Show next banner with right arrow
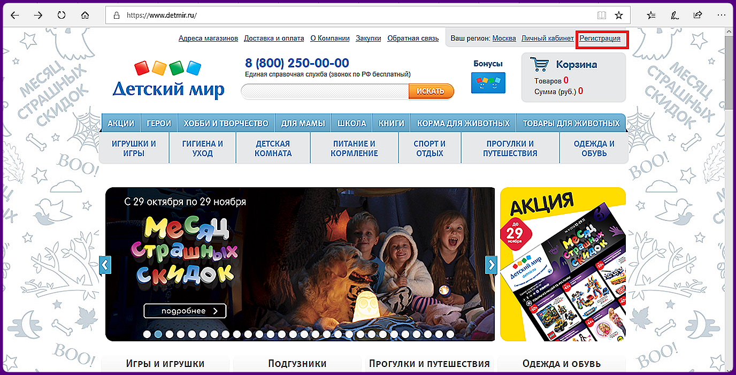Screen dimensions: 736x375 pos(491,265)
